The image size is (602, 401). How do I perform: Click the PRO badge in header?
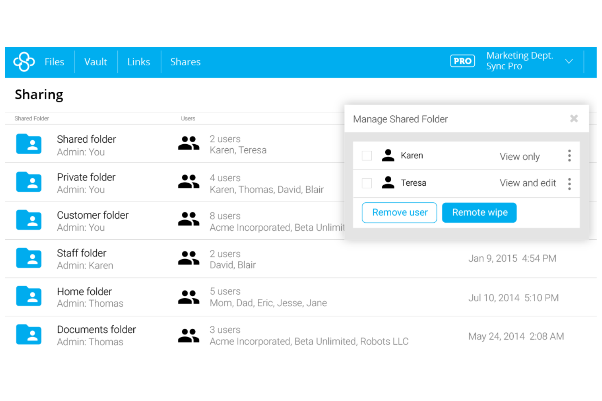tap(462, 61)
